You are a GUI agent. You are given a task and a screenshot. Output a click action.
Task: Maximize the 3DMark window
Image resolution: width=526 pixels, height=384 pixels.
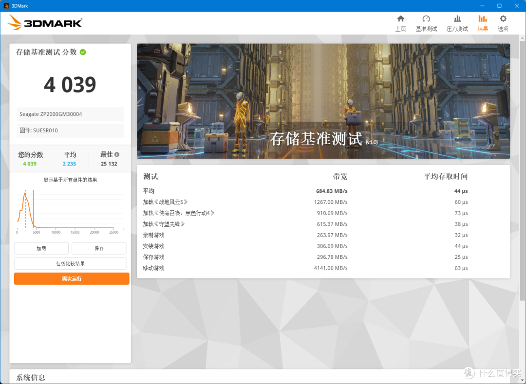[500, 6]
